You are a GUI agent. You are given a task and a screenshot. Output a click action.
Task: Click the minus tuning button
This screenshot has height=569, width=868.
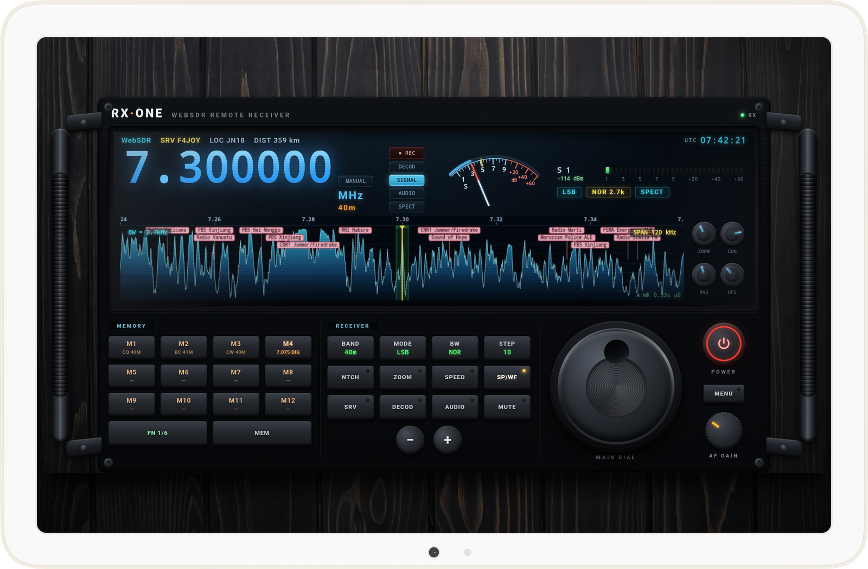[410, 439]
